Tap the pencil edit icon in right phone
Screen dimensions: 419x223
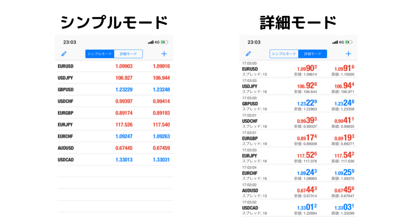248,54
